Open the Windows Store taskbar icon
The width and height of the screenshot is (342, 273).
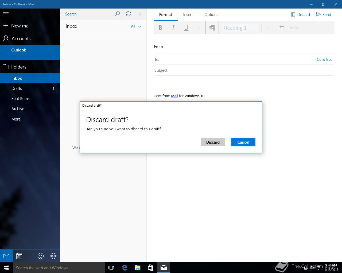pyautogui.click(x=151, y=268)
